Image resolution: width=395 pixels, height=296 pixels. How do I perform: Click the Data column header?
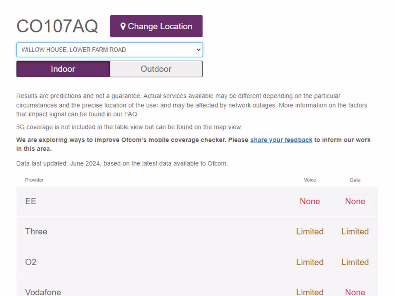click(355, 180)
